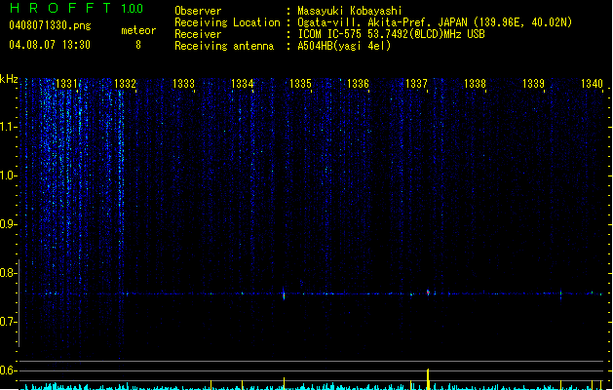Viewport: 613px width, 390px height.
Task: Click the kHz axis unit label
Action: [9, 79]
